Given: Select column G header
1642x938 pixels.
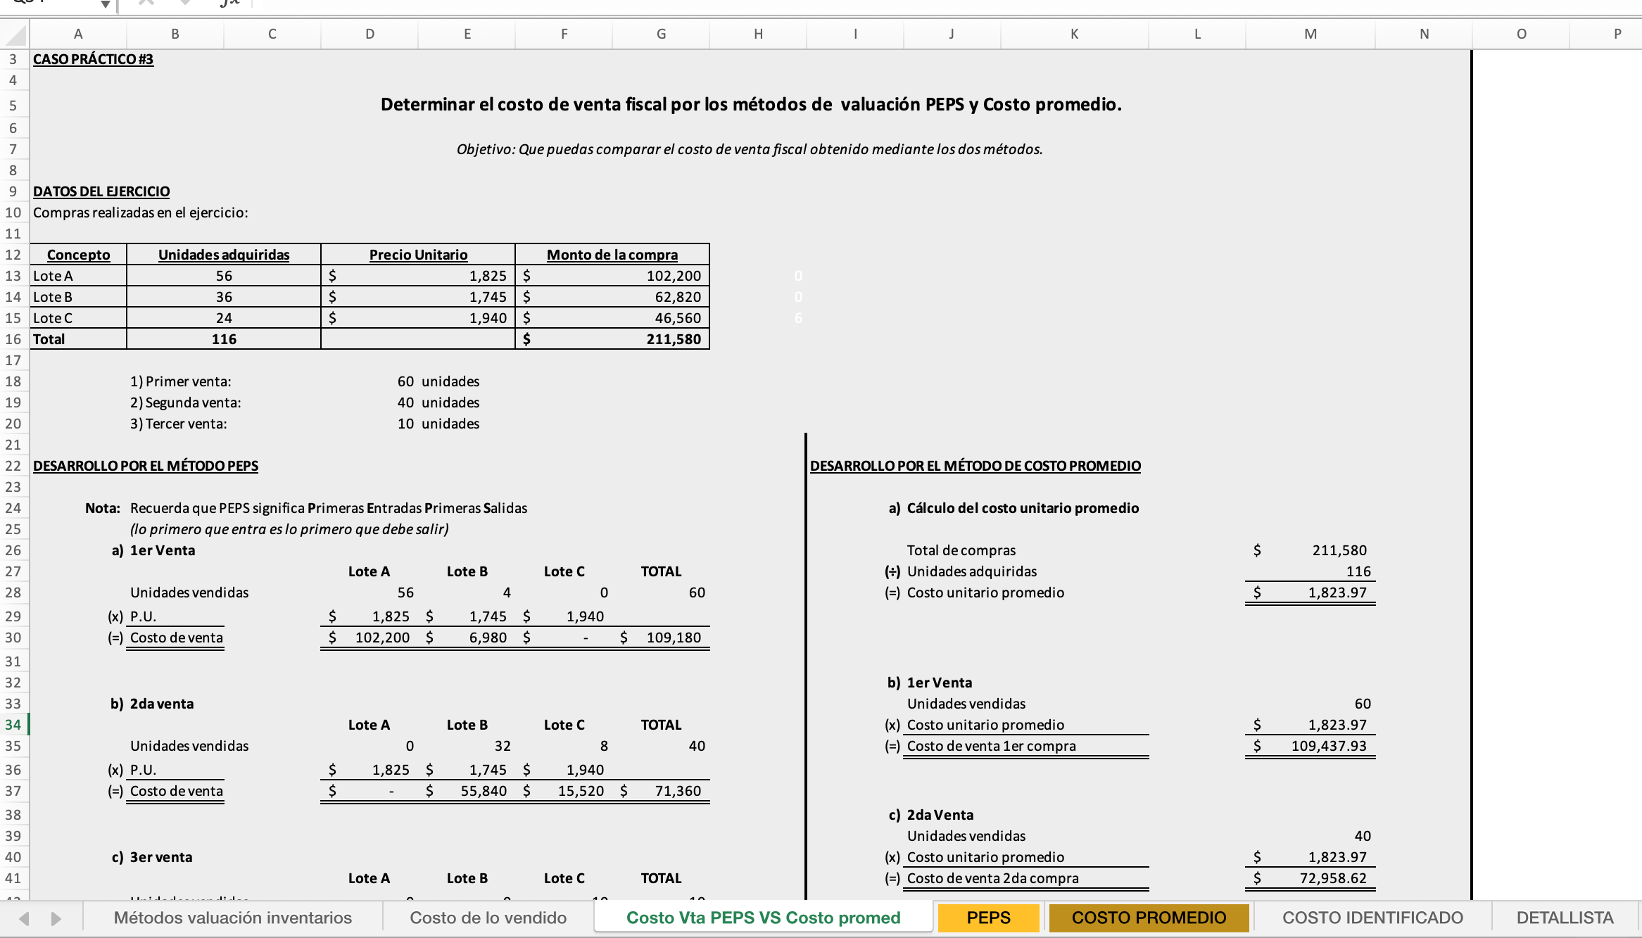Looking at the screenshot, I should tap(661, 34).
